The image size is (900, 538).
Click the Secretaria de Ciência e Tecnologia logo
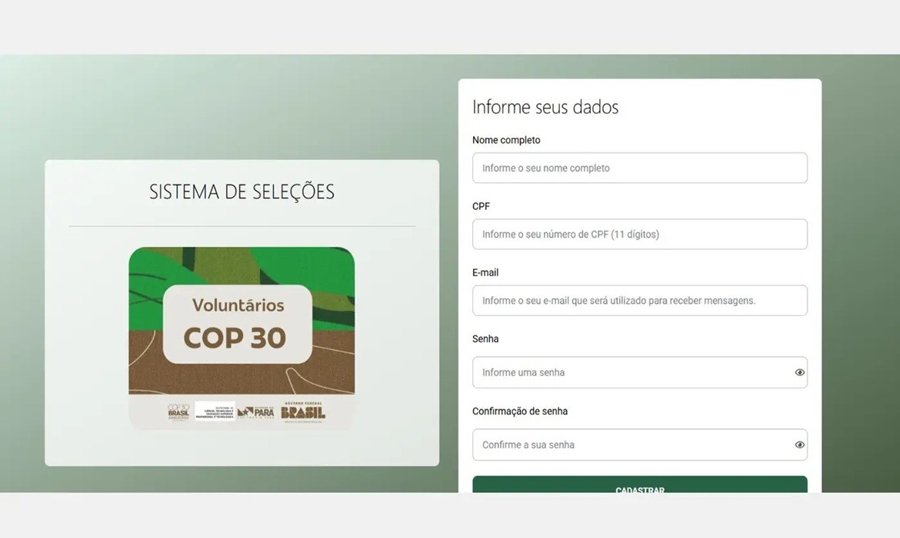click(x=215, y=411)
